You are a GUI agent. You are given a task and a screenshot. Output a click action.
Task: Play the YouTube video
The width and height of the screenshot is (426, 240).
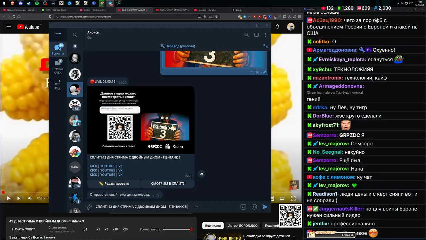click(8, 198)
